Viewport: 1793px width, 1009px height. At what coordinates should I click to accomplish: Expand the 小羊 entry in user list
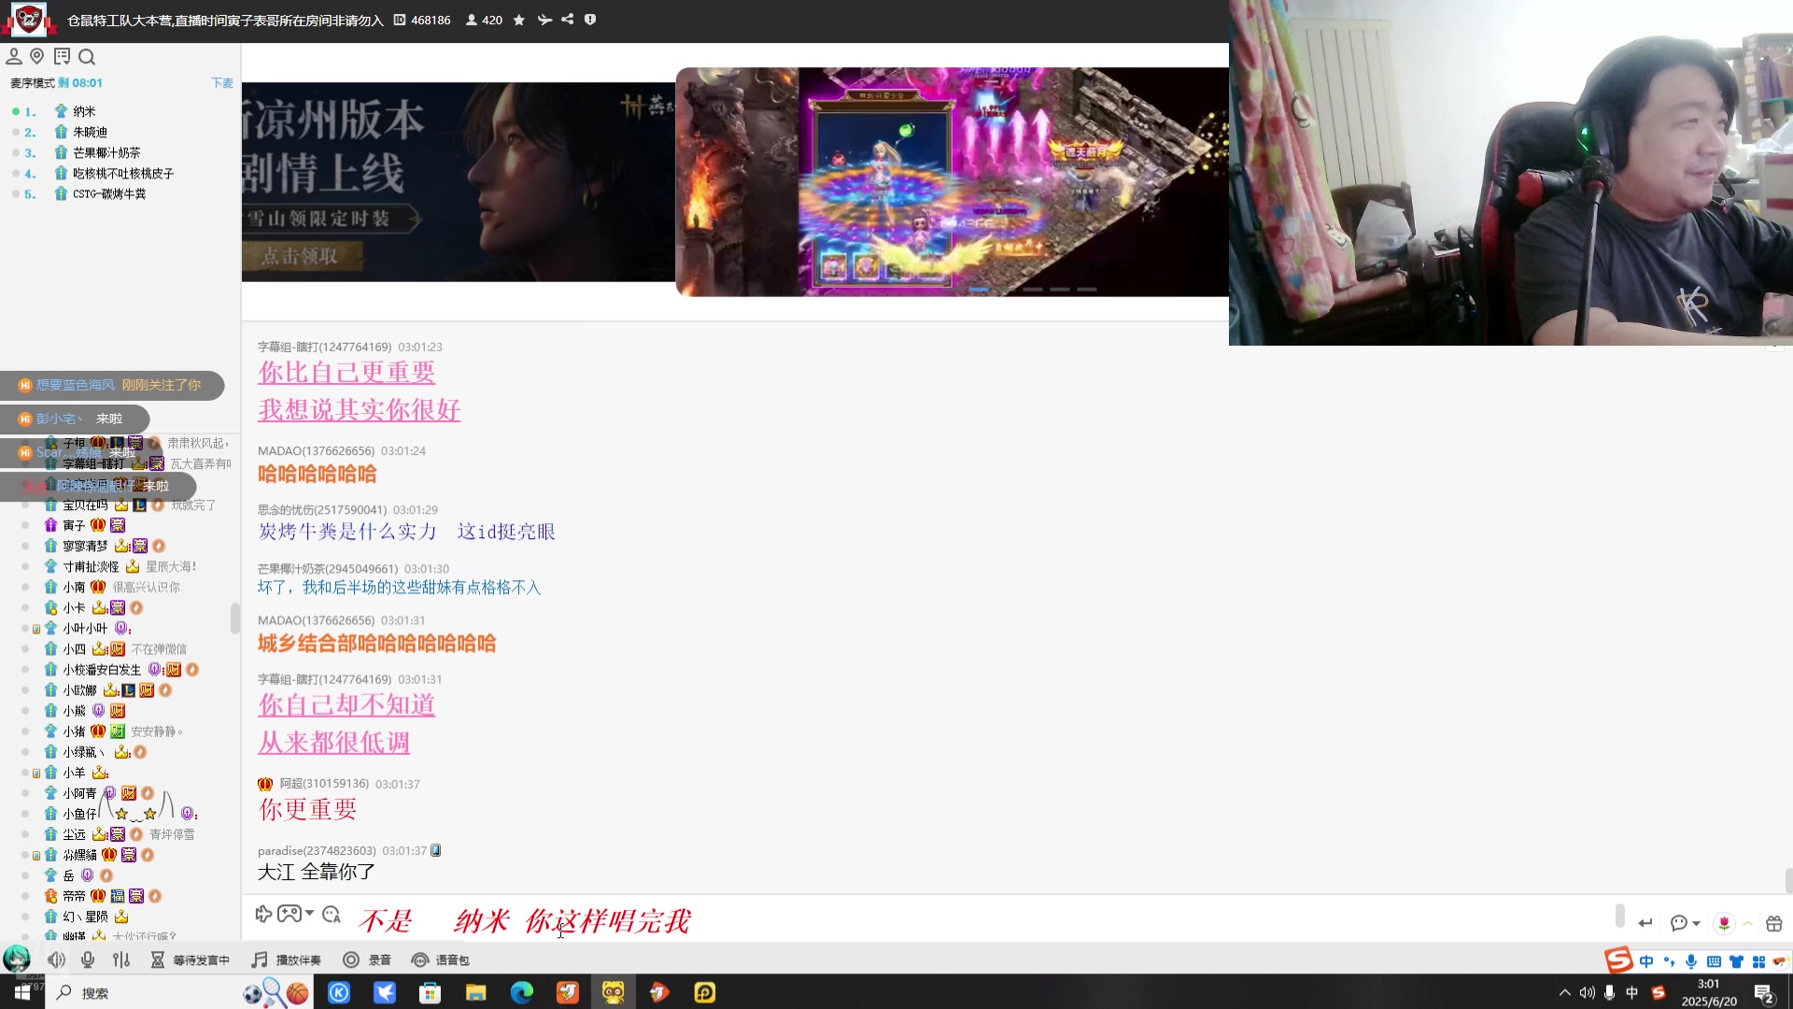click(35, 773)
